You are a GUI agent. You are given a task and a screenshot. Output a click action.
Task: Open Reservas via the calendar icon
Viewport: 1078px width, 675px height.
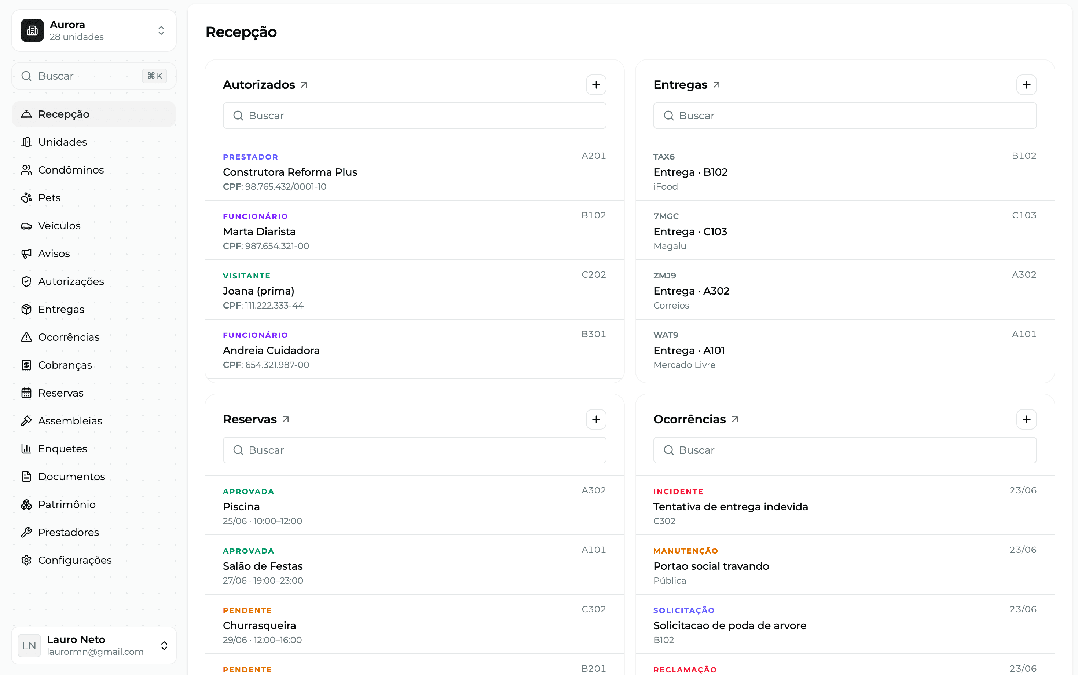pyautogui.click(x=26, y=393)
